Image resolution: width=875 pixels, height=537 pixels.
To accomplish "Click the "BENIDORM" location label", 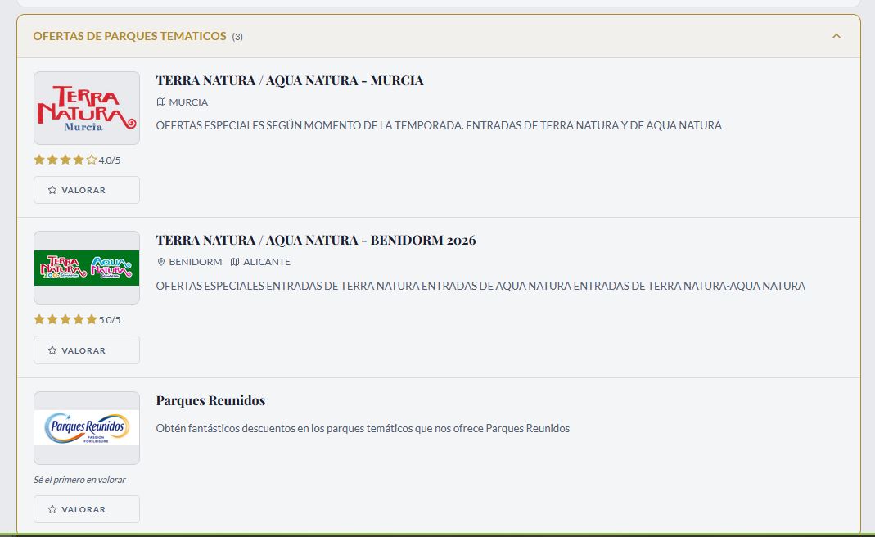I will [x=196, y=262].
